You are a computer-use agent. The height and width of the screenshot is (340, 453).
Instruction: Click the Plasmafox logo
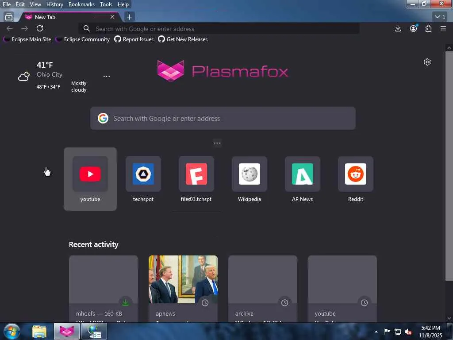(223, 71)
